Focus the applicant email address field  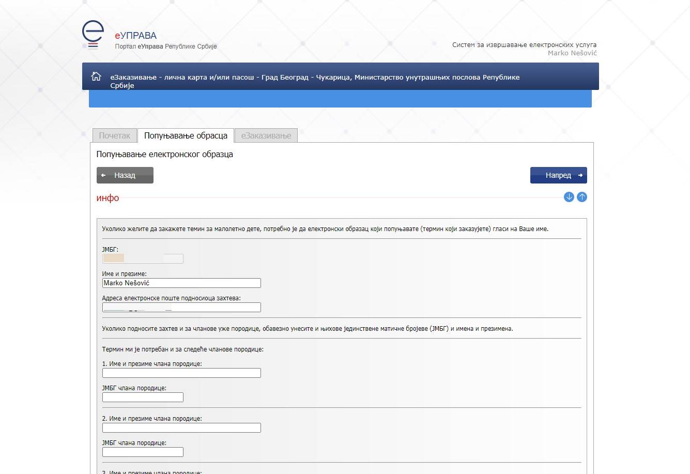click(x=181, y=308)
